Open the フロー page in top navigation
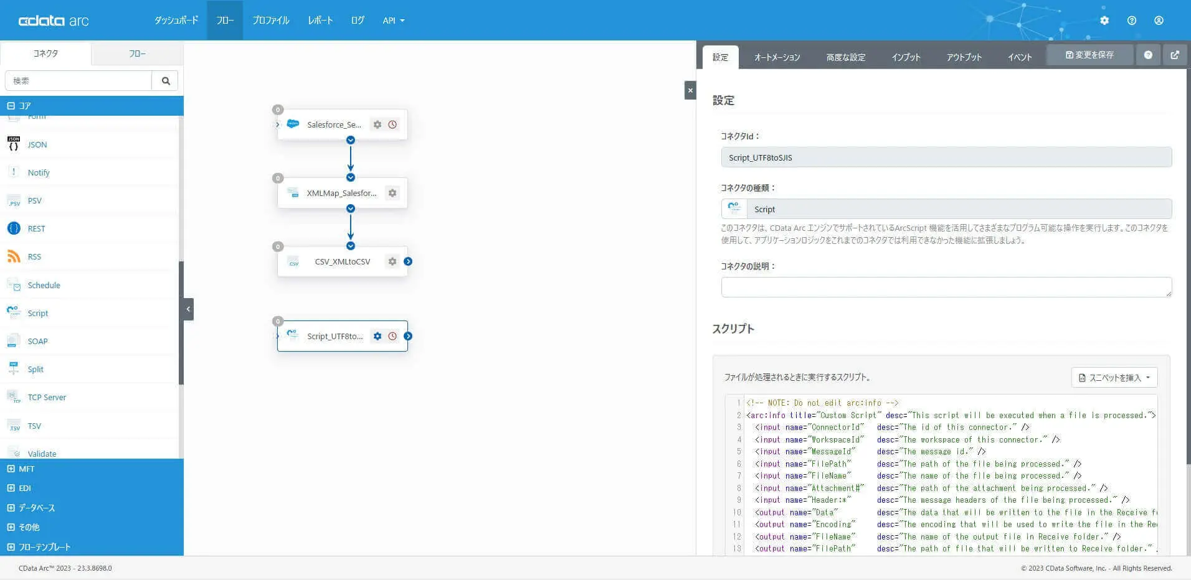Image resolution: width=1191 pixels, height=580 pixels. click(225, 21)
